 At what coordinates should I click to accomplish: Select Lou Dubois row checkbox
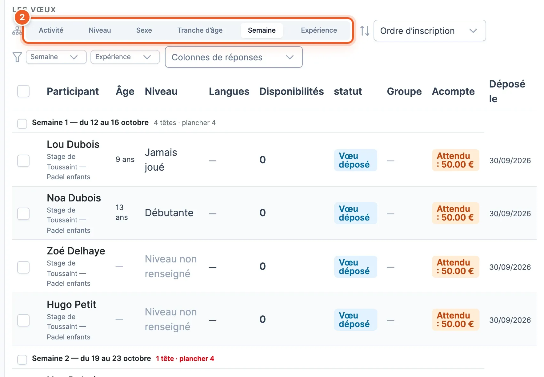[23, 160]
